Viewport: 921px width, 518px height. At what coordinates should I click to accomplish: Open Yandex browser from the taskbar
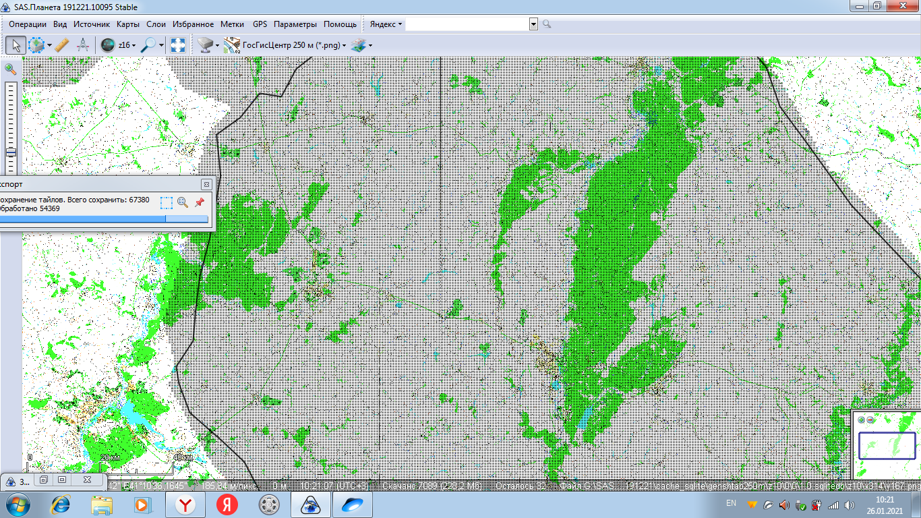pos(185,504)
